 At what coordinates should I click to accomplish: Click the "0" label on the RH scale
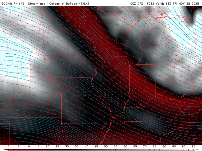click(x=9, y=146)
